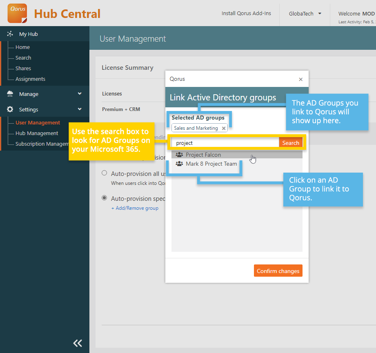376x353 pixels.
Task: Click the Settings gear icon
Action: tap(10, 109)
